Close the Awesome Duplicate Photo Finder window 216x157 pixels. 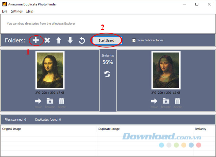point(209,4)
